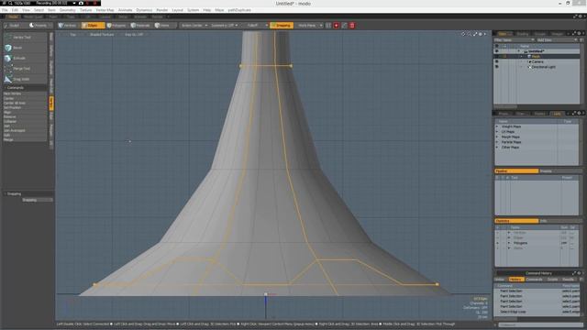Expand the Particle Maps group

[497, 142]
